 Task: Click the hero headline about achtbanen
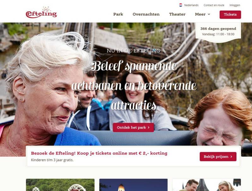click(x=134, y=86)
